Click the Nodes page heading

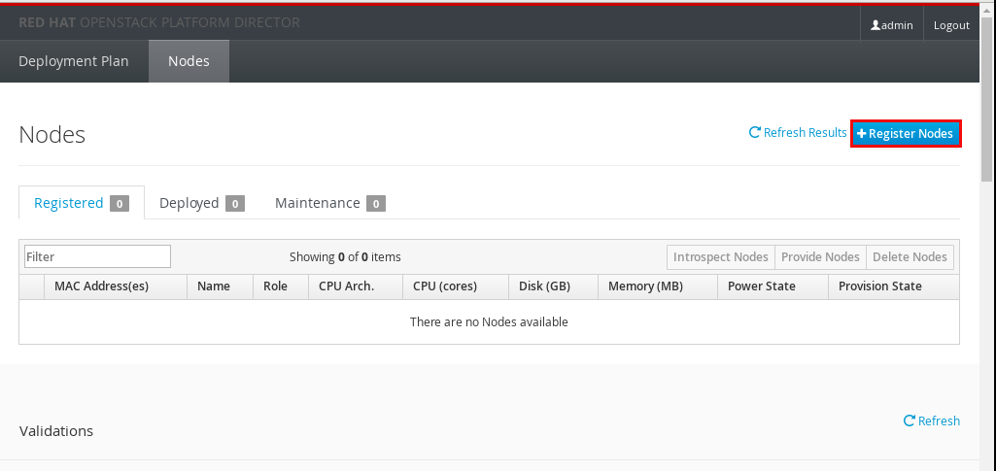(52, 135)
